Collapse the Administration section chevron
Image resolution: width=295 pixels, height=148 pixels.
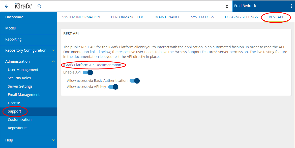53,61
